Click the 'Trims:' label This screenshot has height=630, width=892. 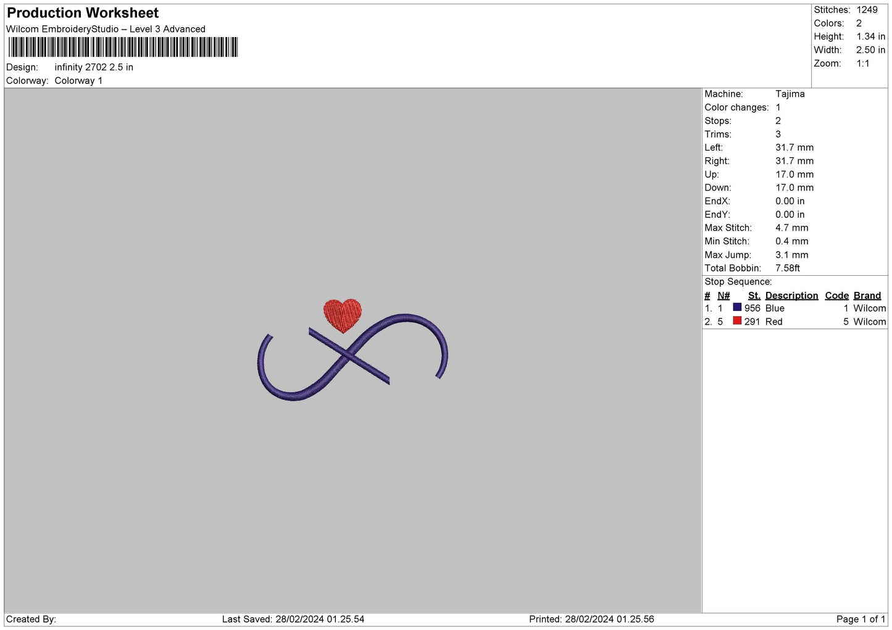pyautogui.click(x=718, y=135)
